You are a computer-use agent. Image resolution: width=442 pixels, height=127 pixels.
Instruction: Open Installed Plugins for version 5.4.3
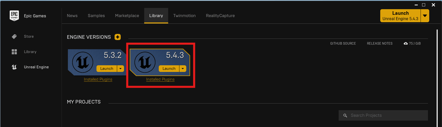pos(160,79)
